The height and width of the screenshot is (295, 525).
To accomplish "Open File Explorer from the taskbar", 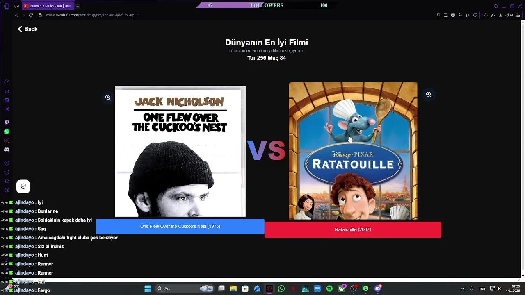I will click(x=233, y=288).
